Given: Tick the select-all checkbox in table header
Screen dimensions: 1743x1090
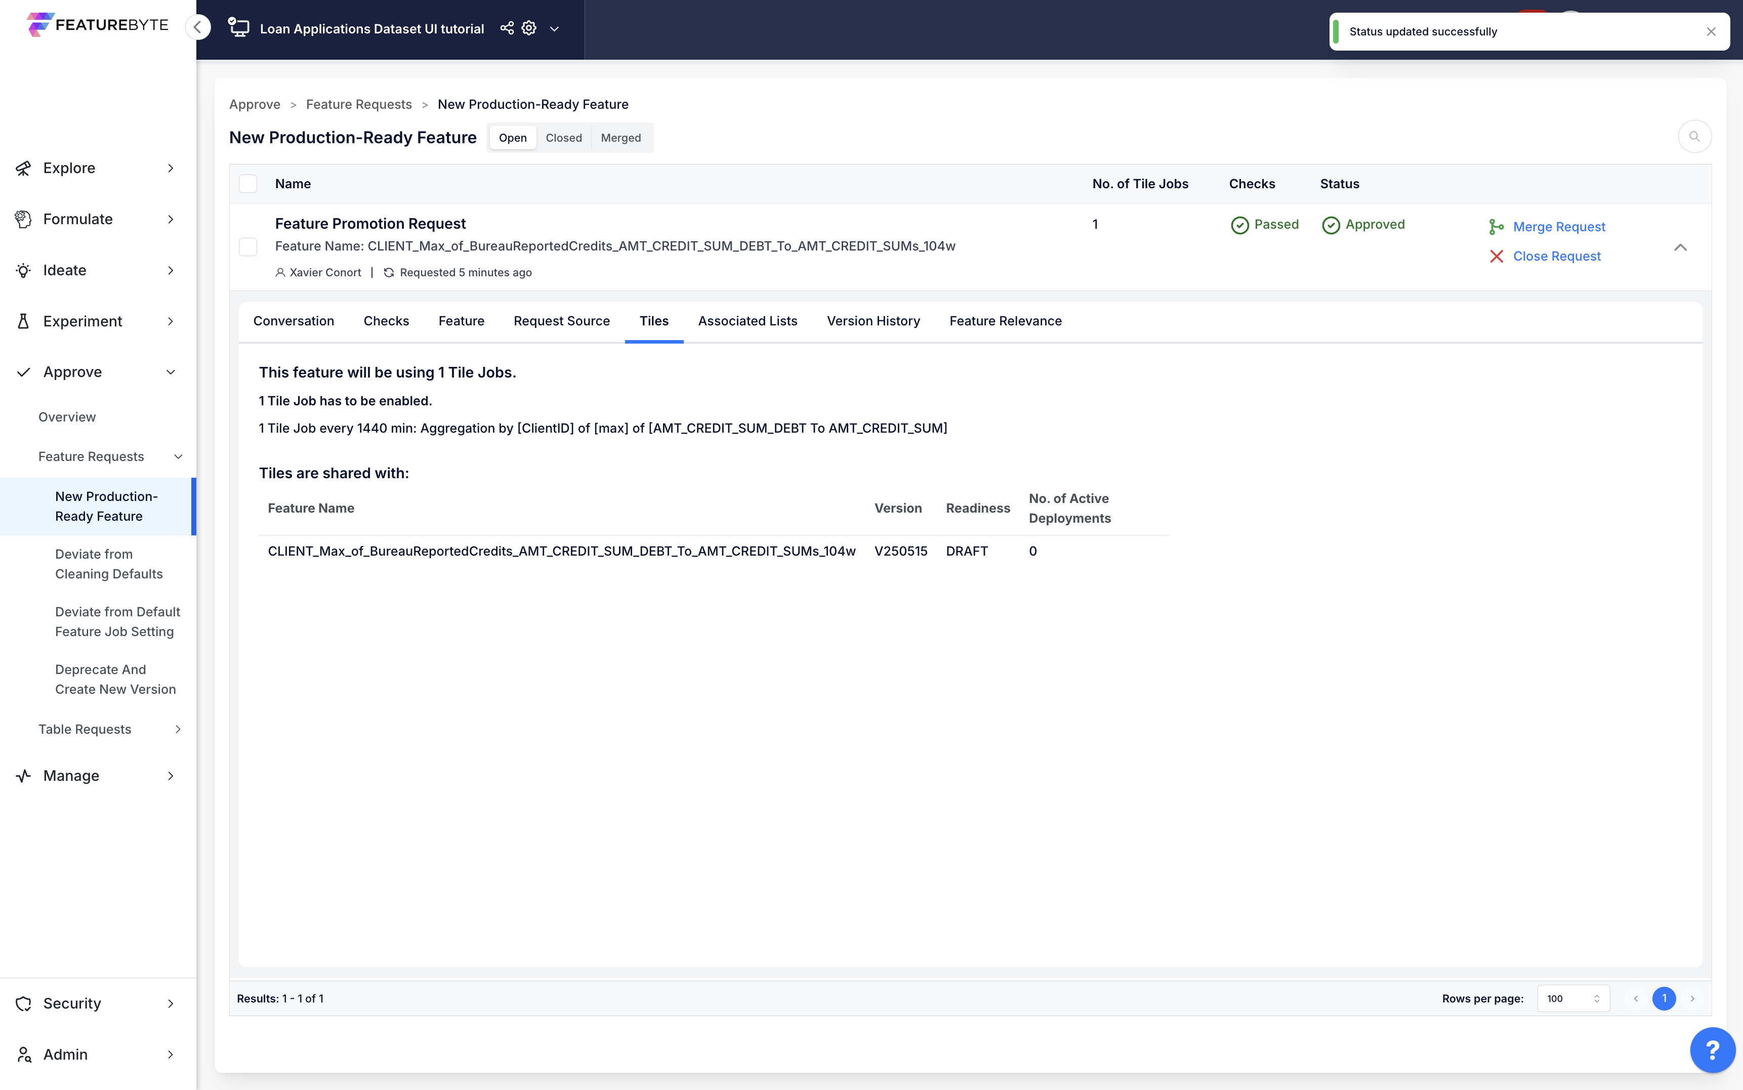Looking at the screenshot, I should pos(248,184).
